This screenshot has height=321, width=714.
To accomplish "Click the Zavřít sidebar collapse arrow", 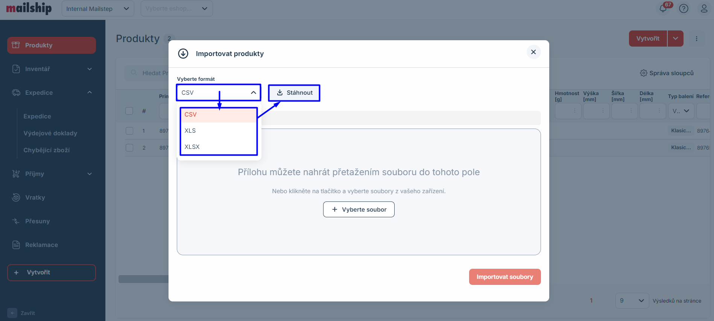I will click(12, 313).
